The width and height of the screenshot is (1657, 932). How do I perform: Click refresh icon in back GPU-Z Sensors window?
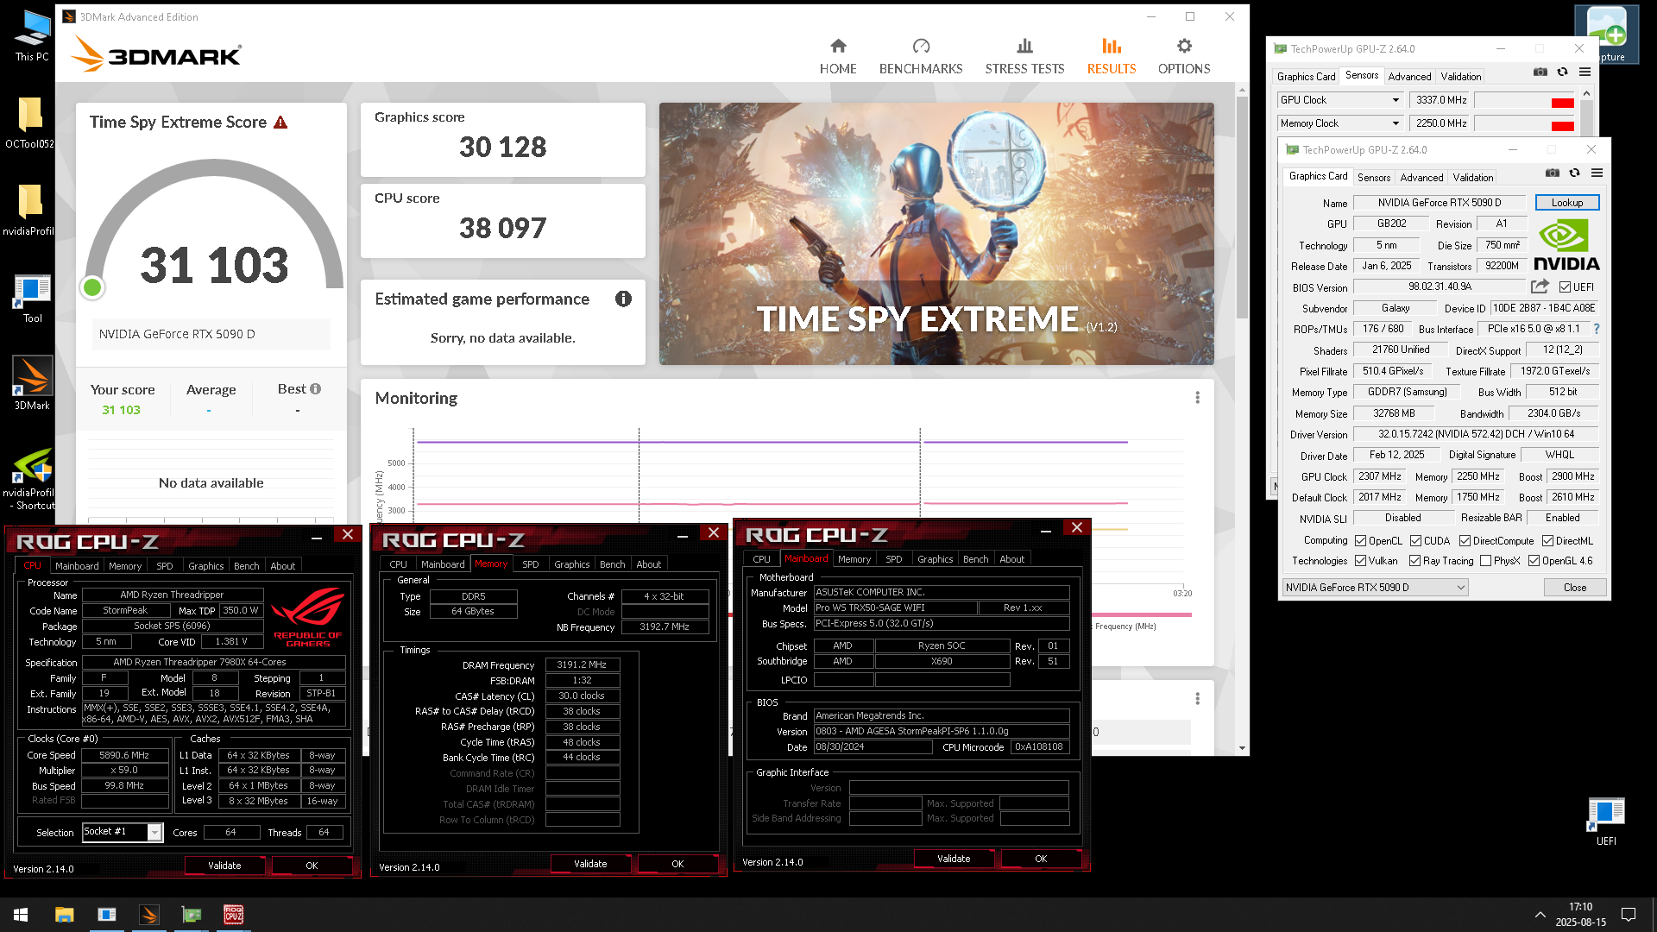(x=1562, y=72)
